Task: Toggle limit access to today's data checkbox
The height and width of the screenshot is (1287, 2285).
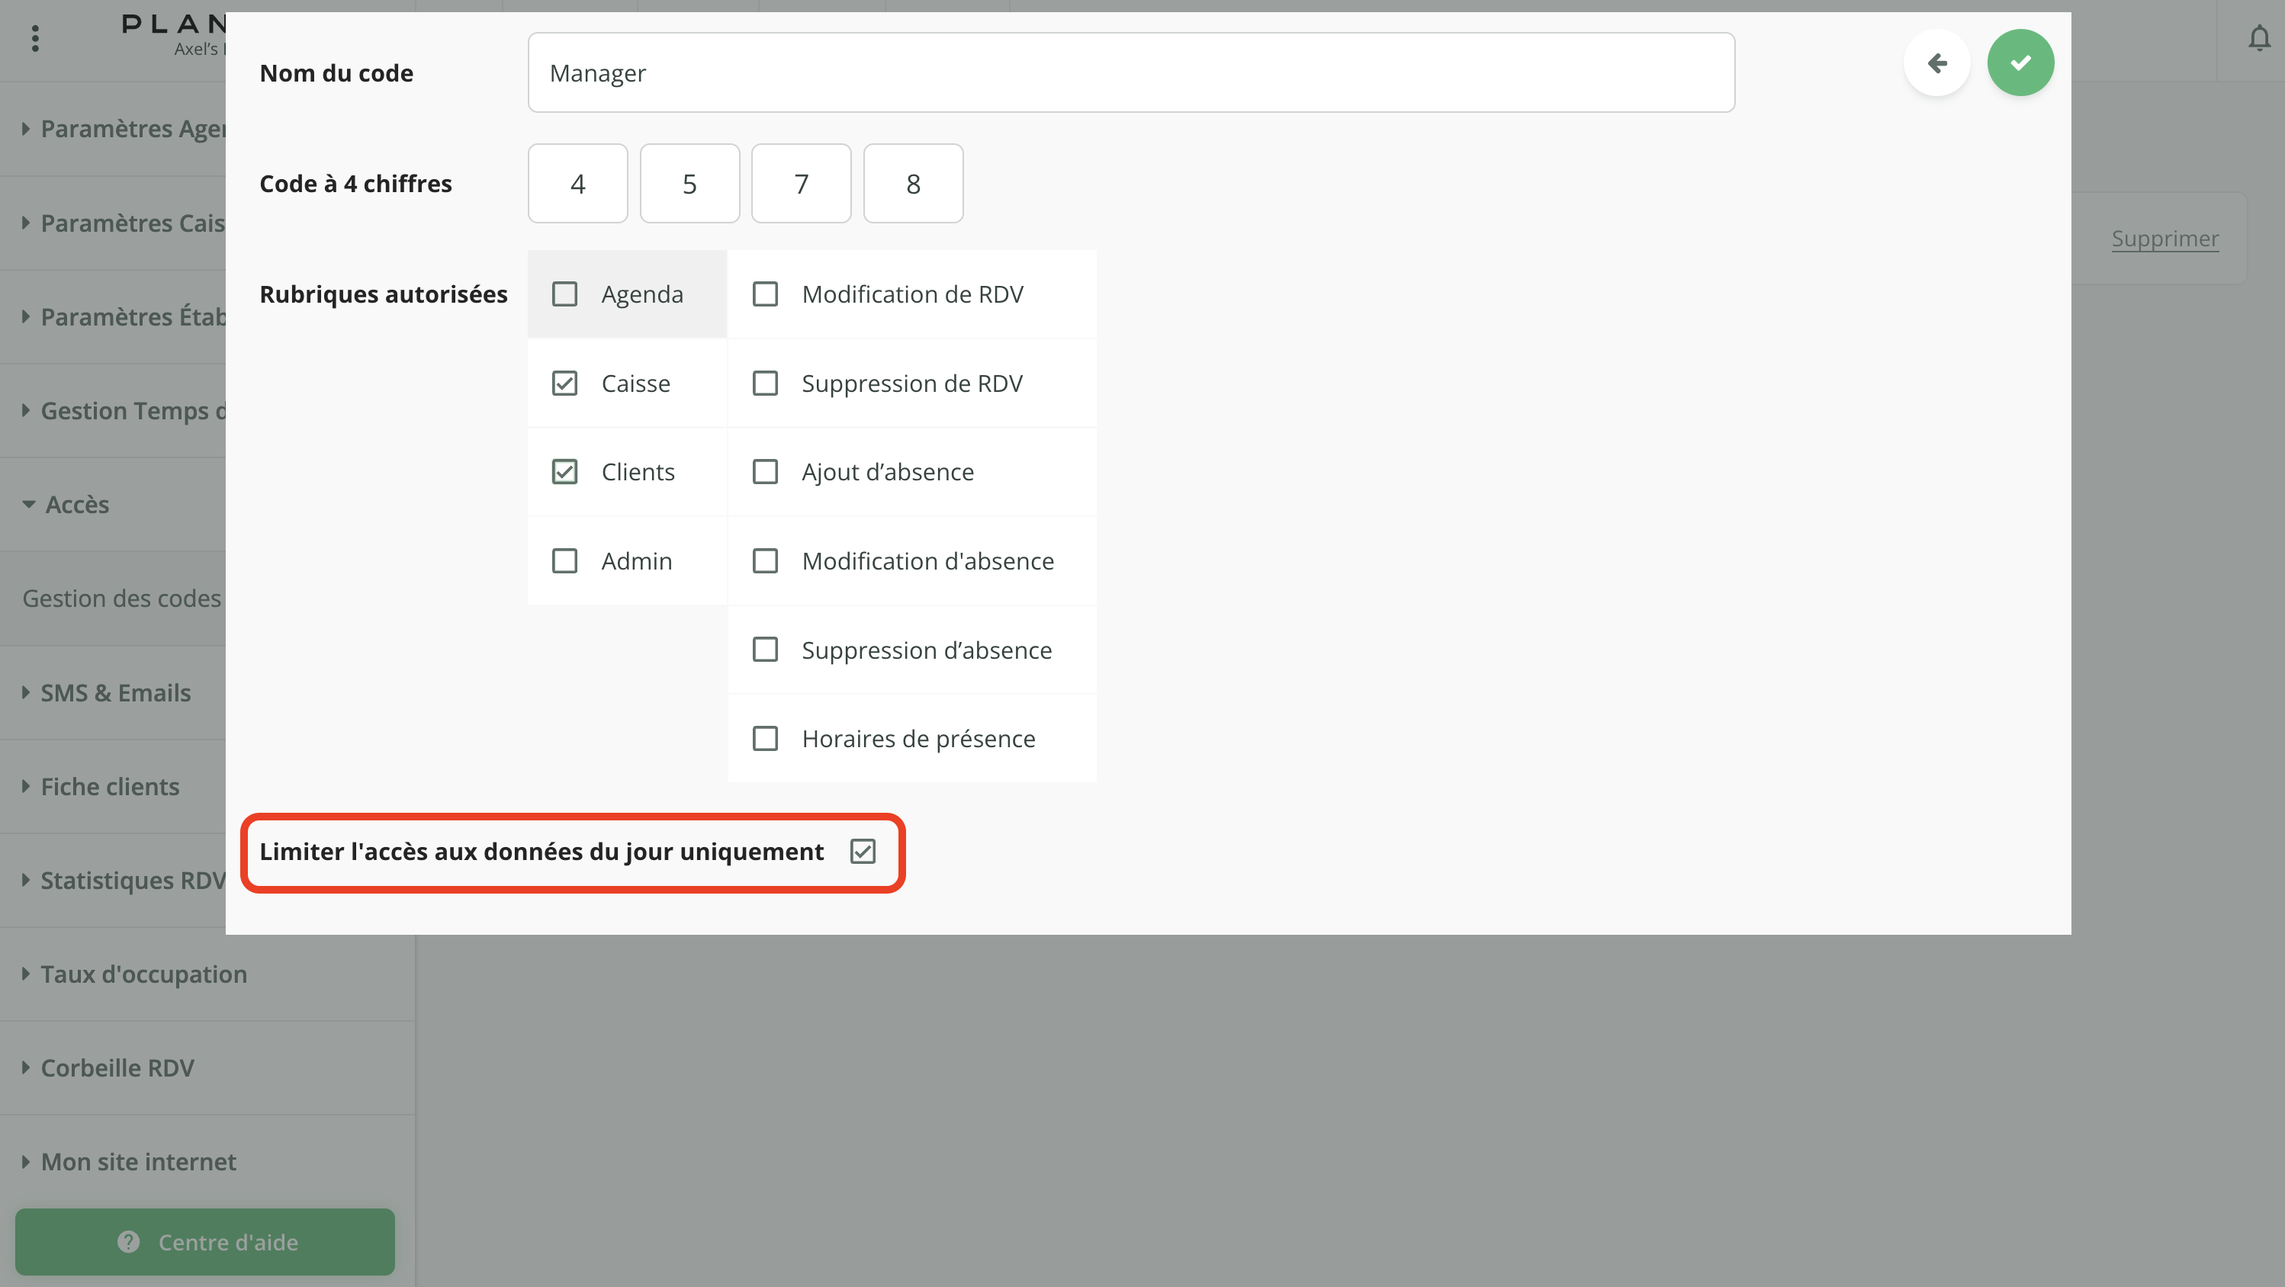Action: (x=862, y=852)
